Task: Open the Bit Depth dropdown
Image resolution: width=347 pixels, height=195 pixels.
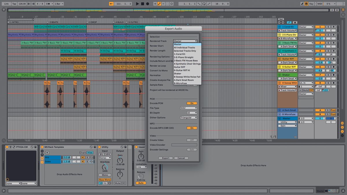Action: 192,113
